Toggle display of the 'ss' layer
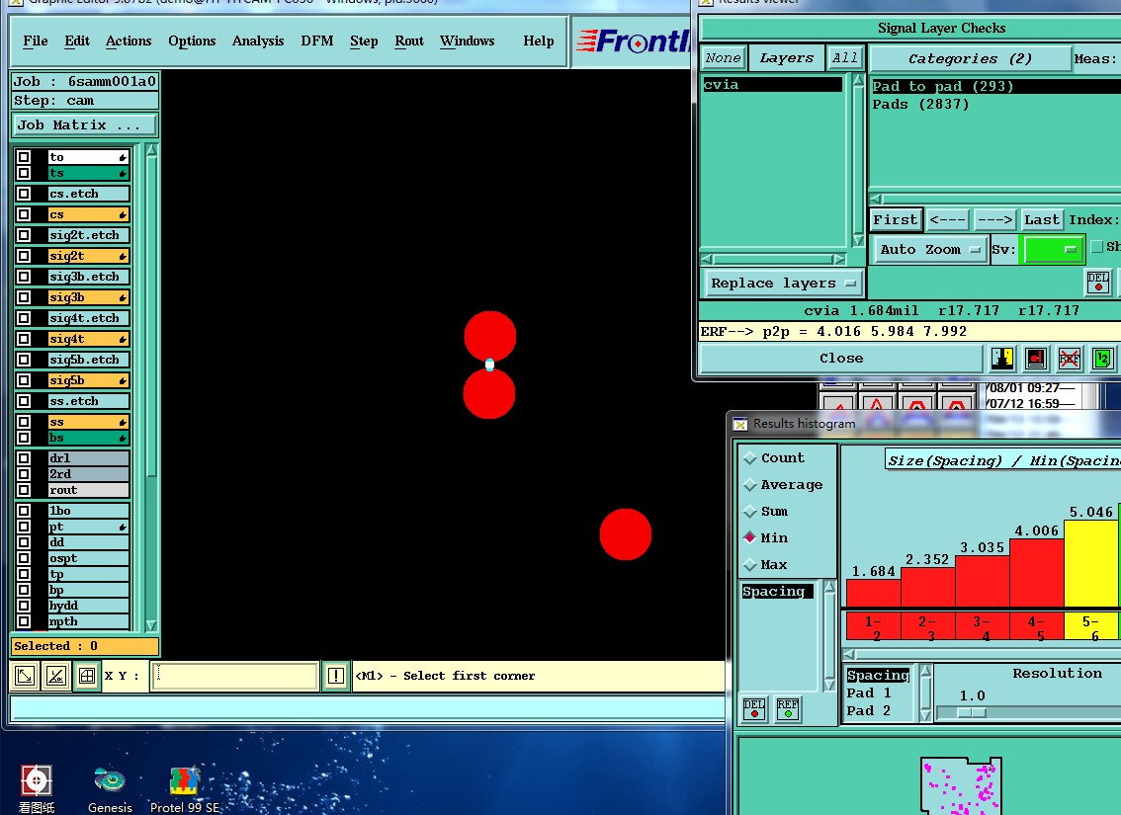Viewport: 1121px width, 815px height. [24, 422]
